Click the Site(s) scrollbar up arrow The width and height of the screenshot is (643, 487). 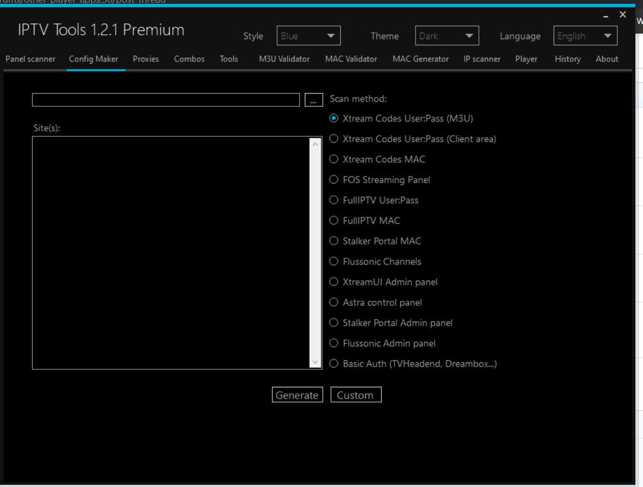(316, 143)
